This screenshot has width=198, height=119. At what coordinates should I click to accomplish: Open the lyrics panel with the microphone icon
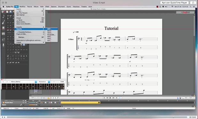pyautogui.click(x=4, y=45)
